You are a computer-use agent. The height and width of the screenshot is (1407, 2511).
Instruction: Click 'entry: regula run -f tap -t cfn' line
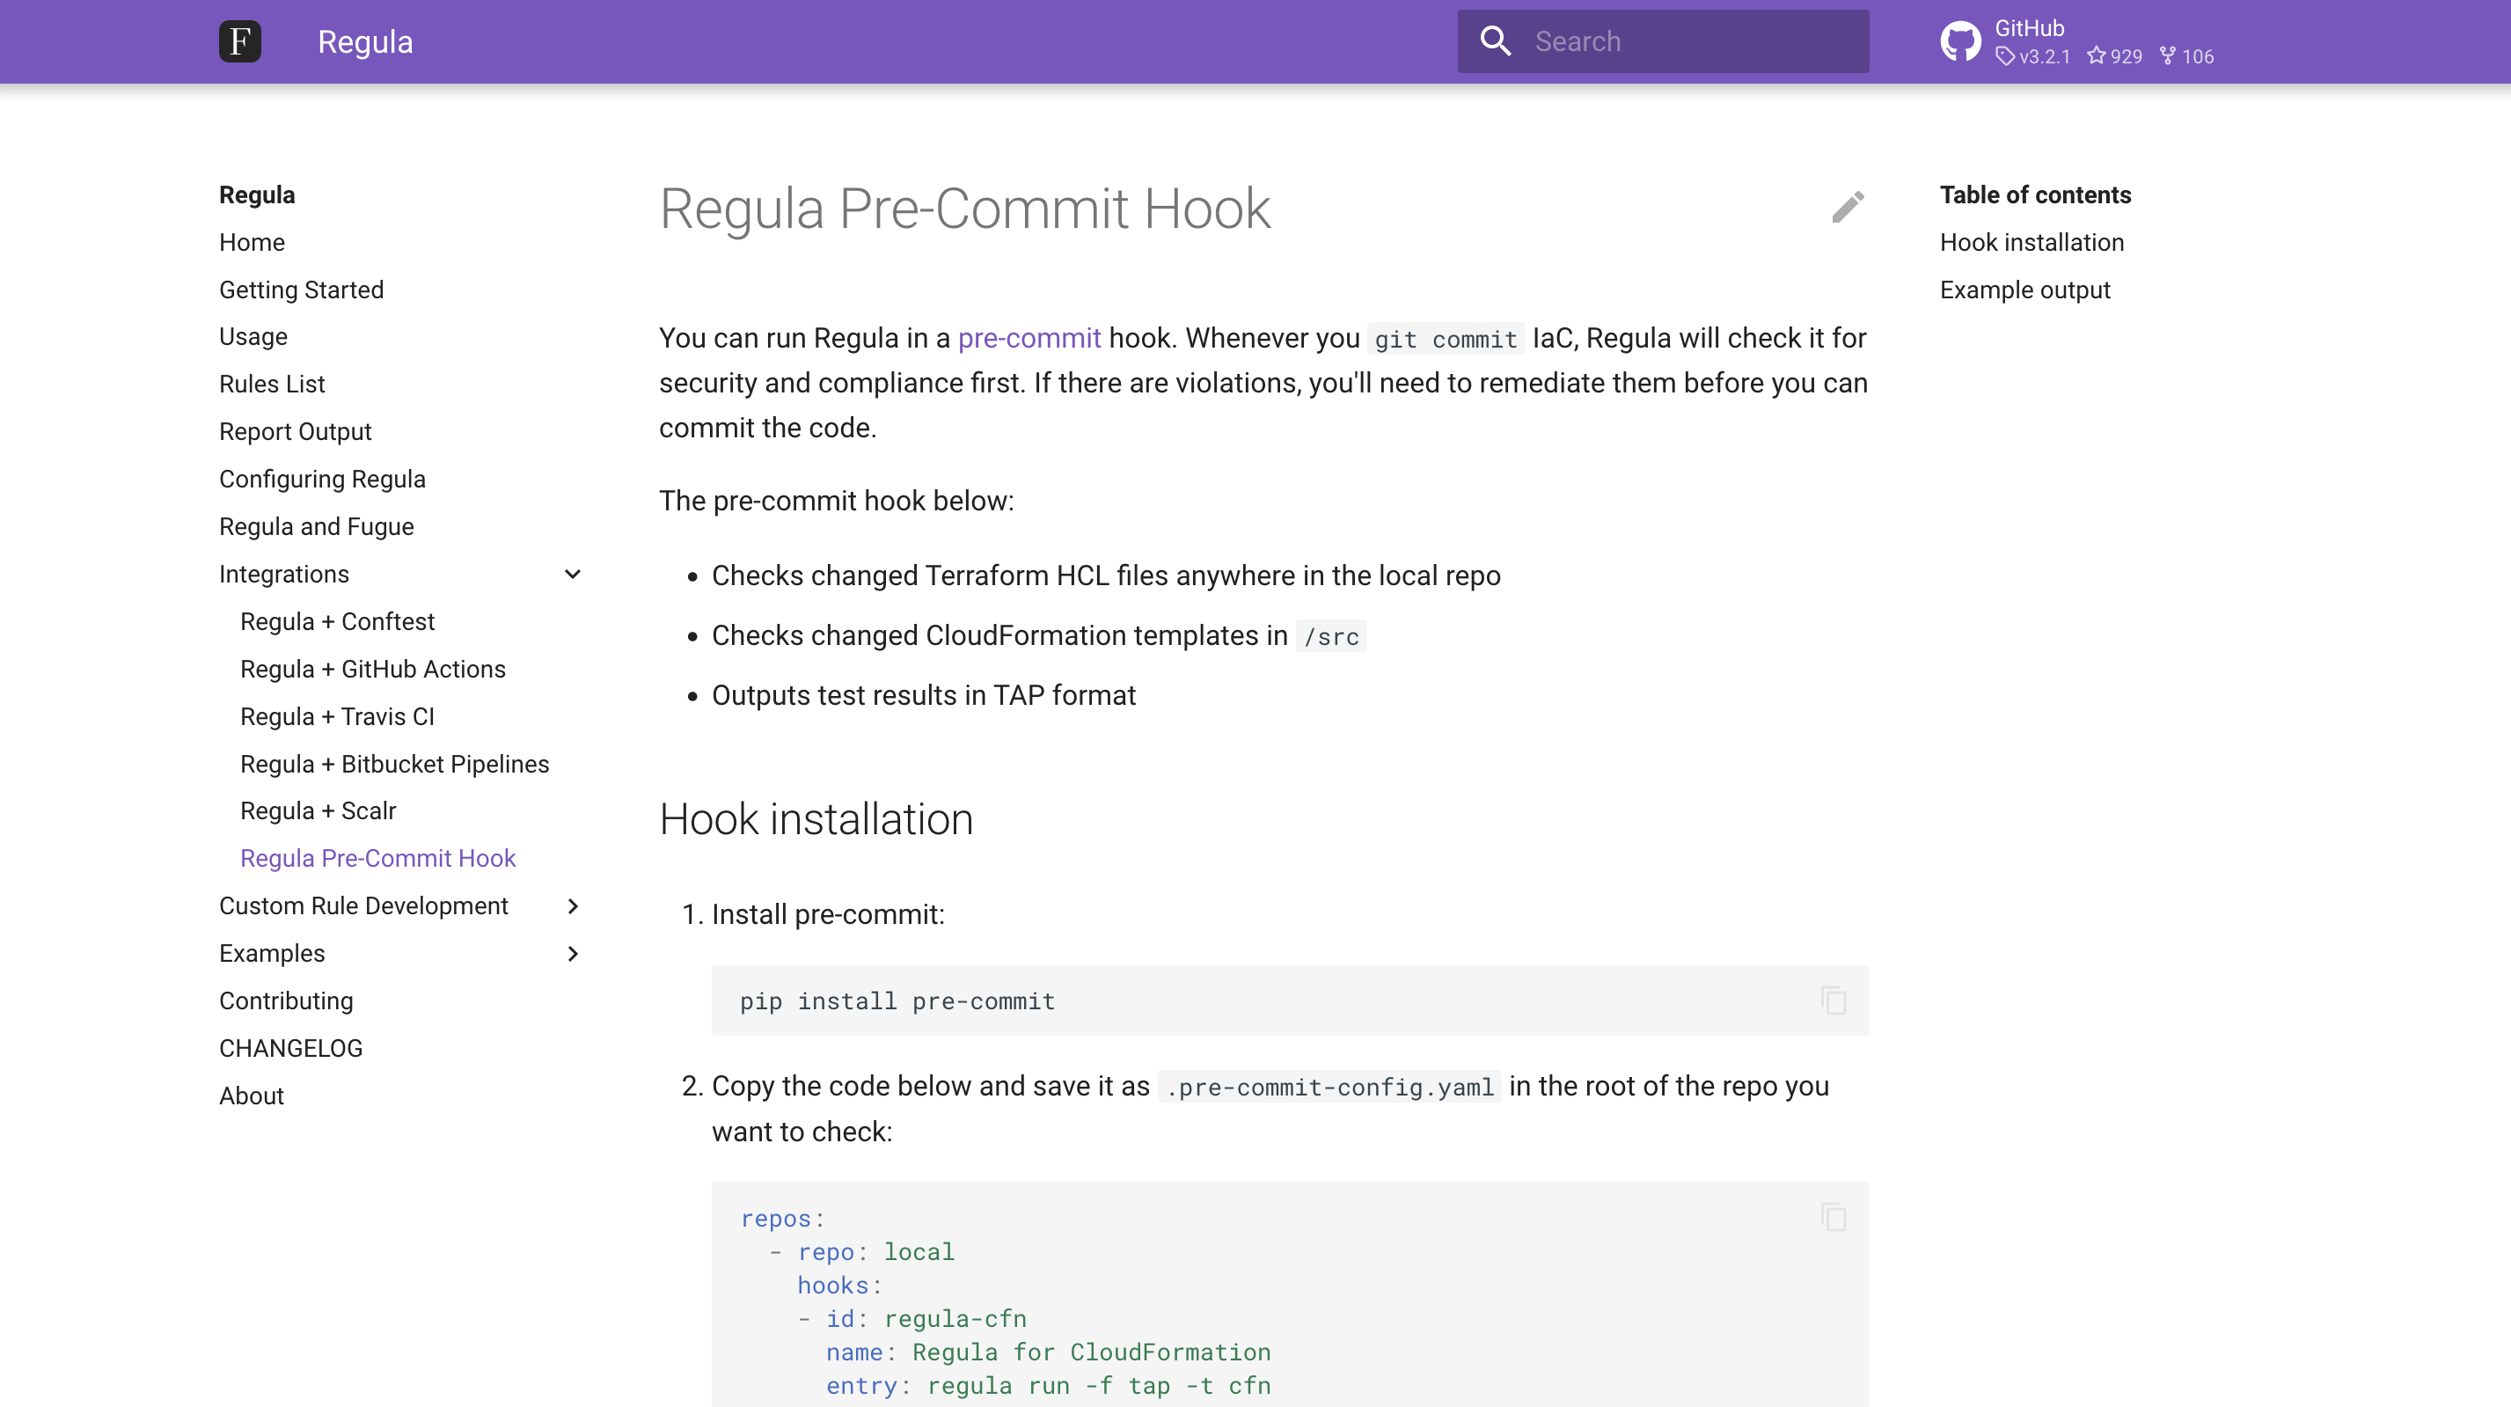pyautogui.click(x=1049, y=1386)
